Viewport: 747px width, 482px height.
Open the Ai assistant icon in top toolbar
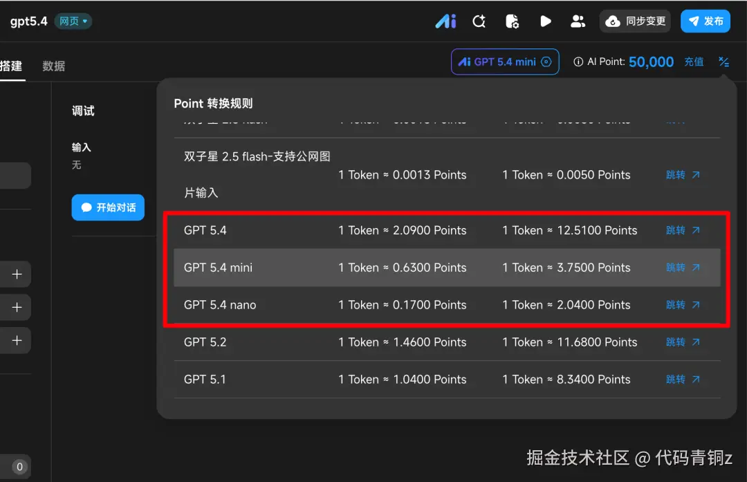pos(445,21)
